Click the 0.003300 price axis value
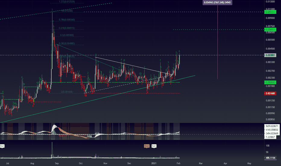The image size is (281, 166). tap(270, 62)
